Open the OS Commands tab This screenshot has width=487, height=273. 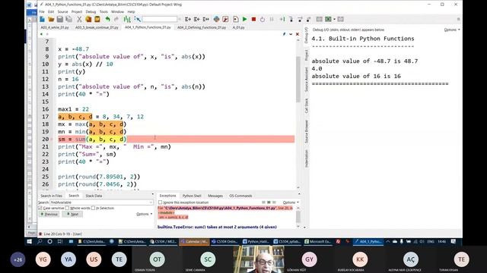(x=240, y=196)
